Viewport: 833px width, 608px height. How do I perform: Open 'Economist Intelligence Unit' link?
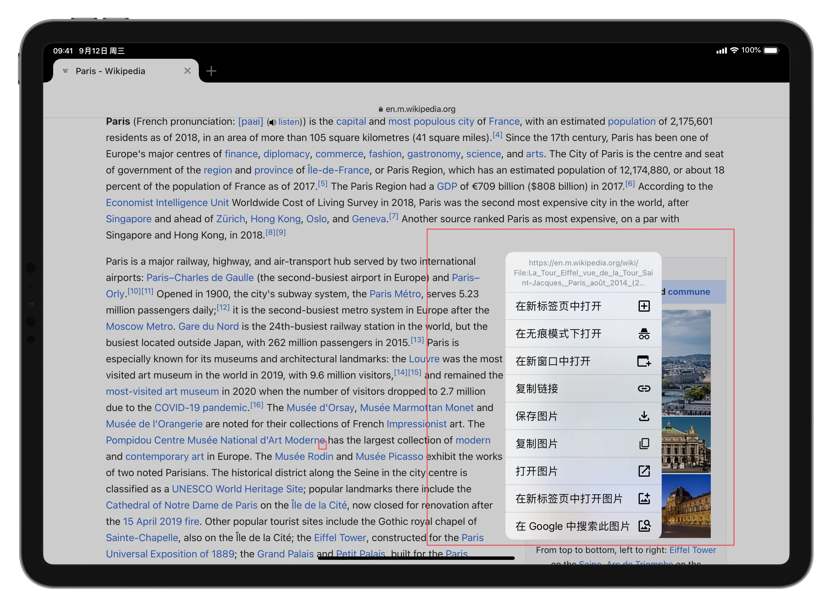pyautogui.click(x=168, y=203)
